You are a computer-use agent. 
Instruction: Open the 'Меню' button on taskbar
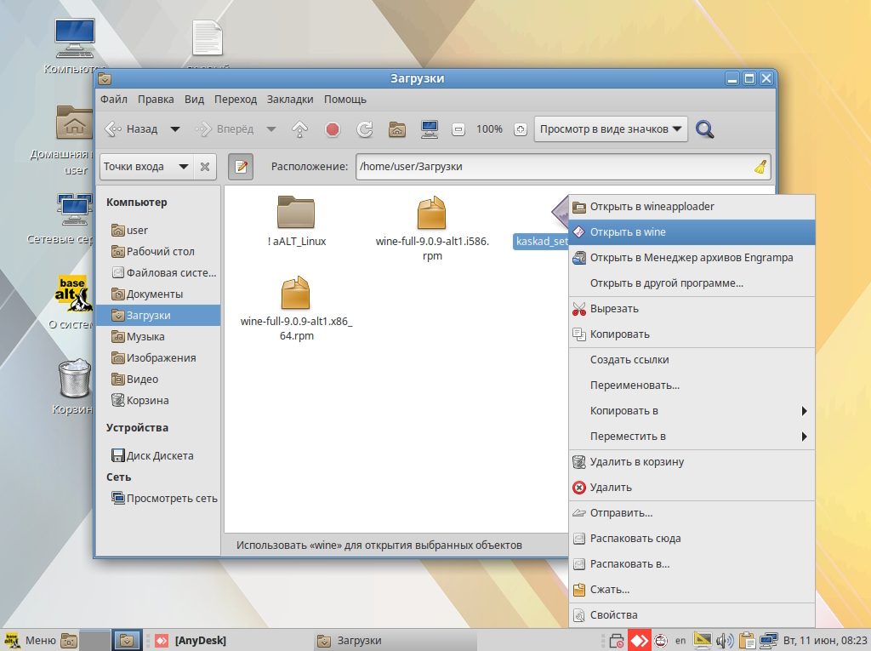(x=31, y=640)
